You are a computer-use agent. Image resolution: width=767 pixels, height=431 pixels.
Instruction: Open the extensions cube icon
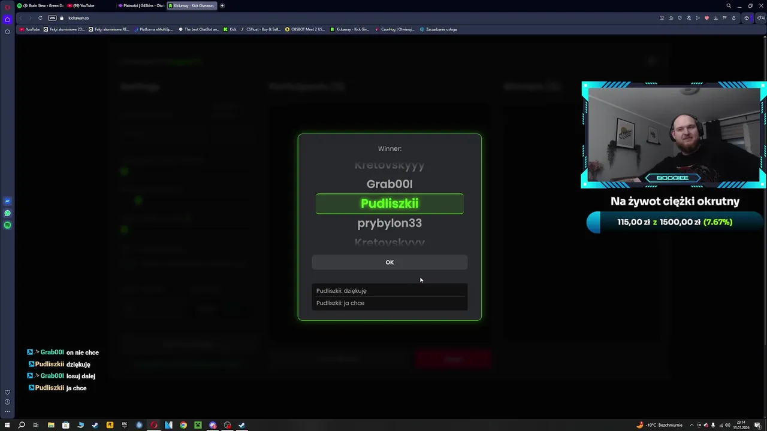pyautogui.click(x=746, y=18)
